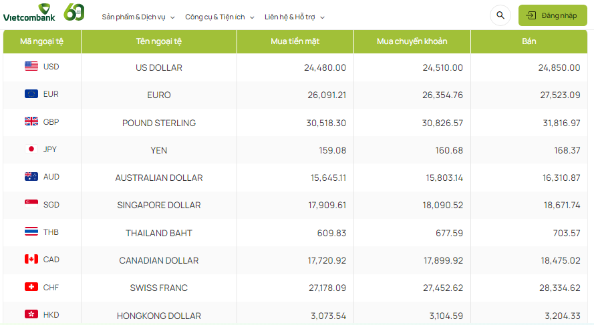
Task: Select the Mã ngoại tệ column header
Action: coord(42,41)
